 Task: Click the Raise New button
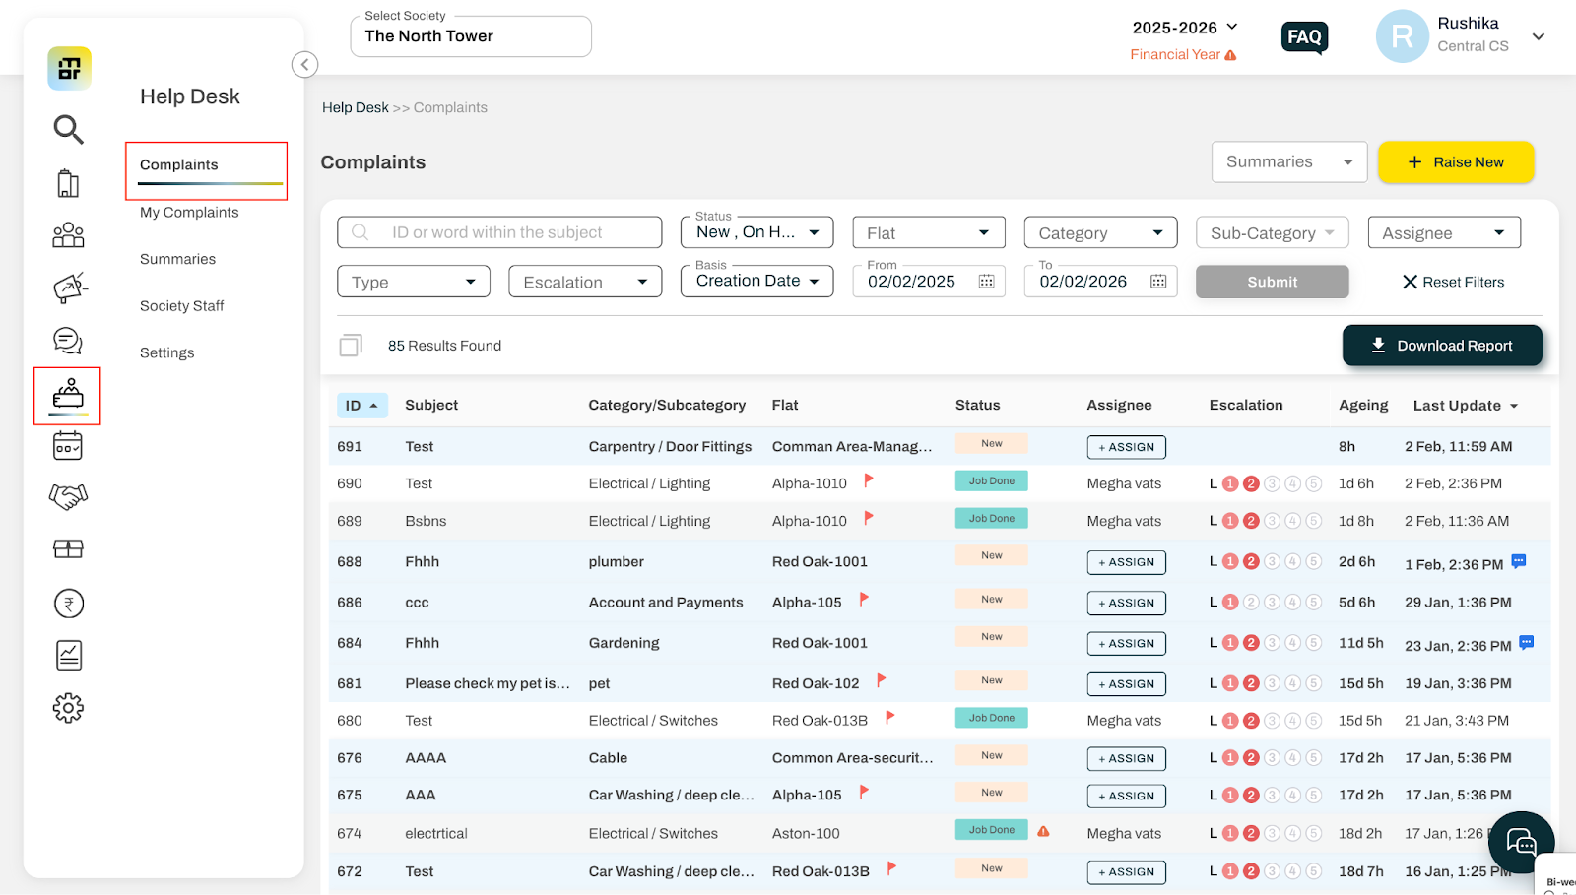(x=1456, y=162)
